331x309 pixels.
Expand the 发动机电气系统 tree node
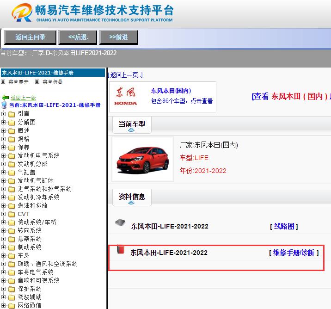tap(3, 156)
